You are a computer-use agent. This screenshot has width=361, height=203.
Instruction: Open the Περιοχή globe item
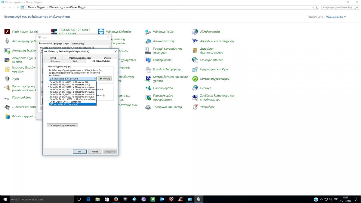point(202,88)
